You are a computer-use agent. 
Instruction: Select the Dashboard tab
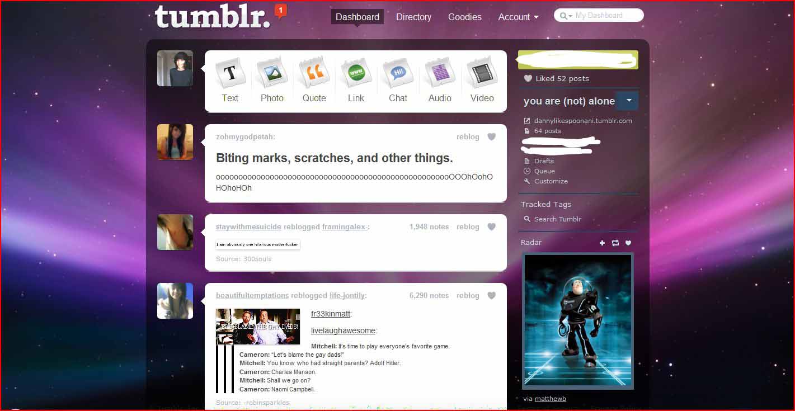point(357,17)
